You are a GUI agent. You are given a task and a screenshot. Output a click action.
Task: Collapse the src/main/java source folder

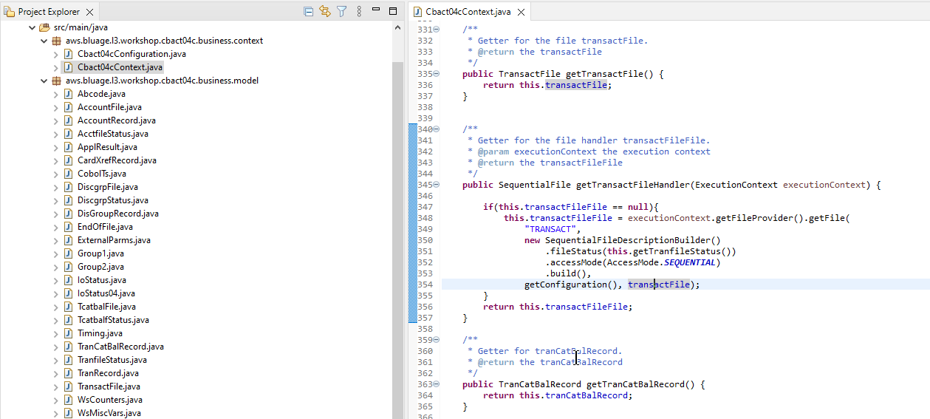click(32, 27)
